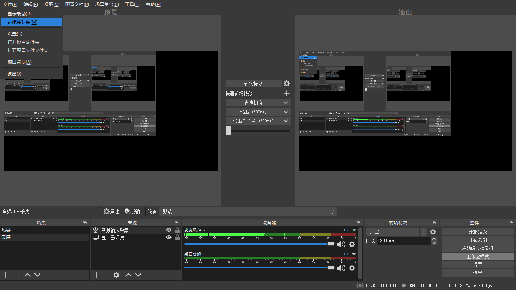The image size is (516, 290).
Task: Click the 工作室模式 button
Action: [477, 256]
